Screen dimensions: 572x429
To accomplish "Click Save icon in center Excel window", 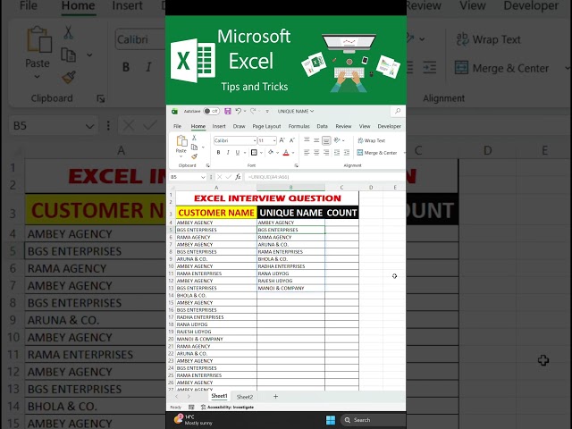I will tap(228, 111).
